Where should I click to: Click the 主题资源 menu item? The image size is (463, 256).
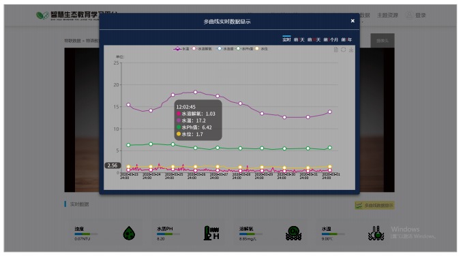[x=387, y=15]
